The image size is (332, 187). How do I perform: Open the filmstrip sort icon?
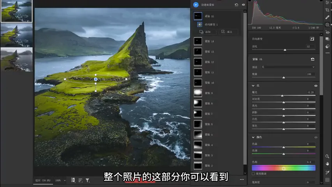(80, 180)
